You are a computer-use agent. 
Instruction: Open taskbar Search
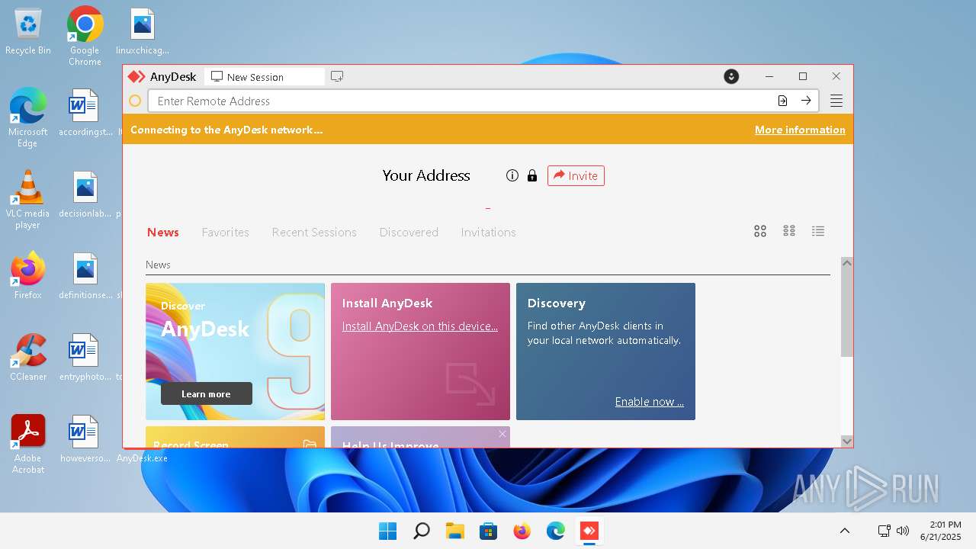[x=421, y=531]
